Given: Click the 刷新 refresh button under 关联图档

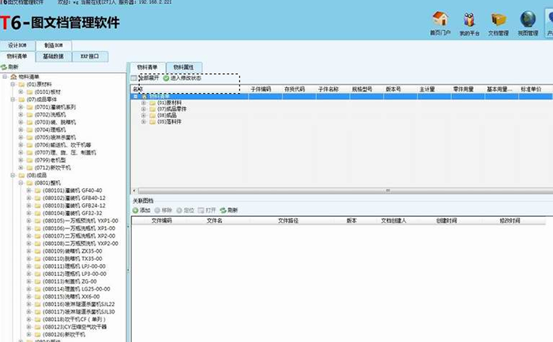Looking at the screenshot, I should tap(229, 210).
